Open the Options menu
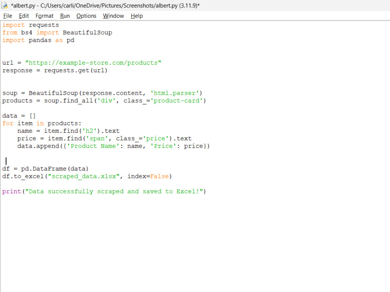 tap(86, 16)
